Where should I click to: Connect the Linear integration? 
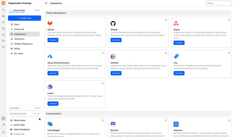coord(53,104)
